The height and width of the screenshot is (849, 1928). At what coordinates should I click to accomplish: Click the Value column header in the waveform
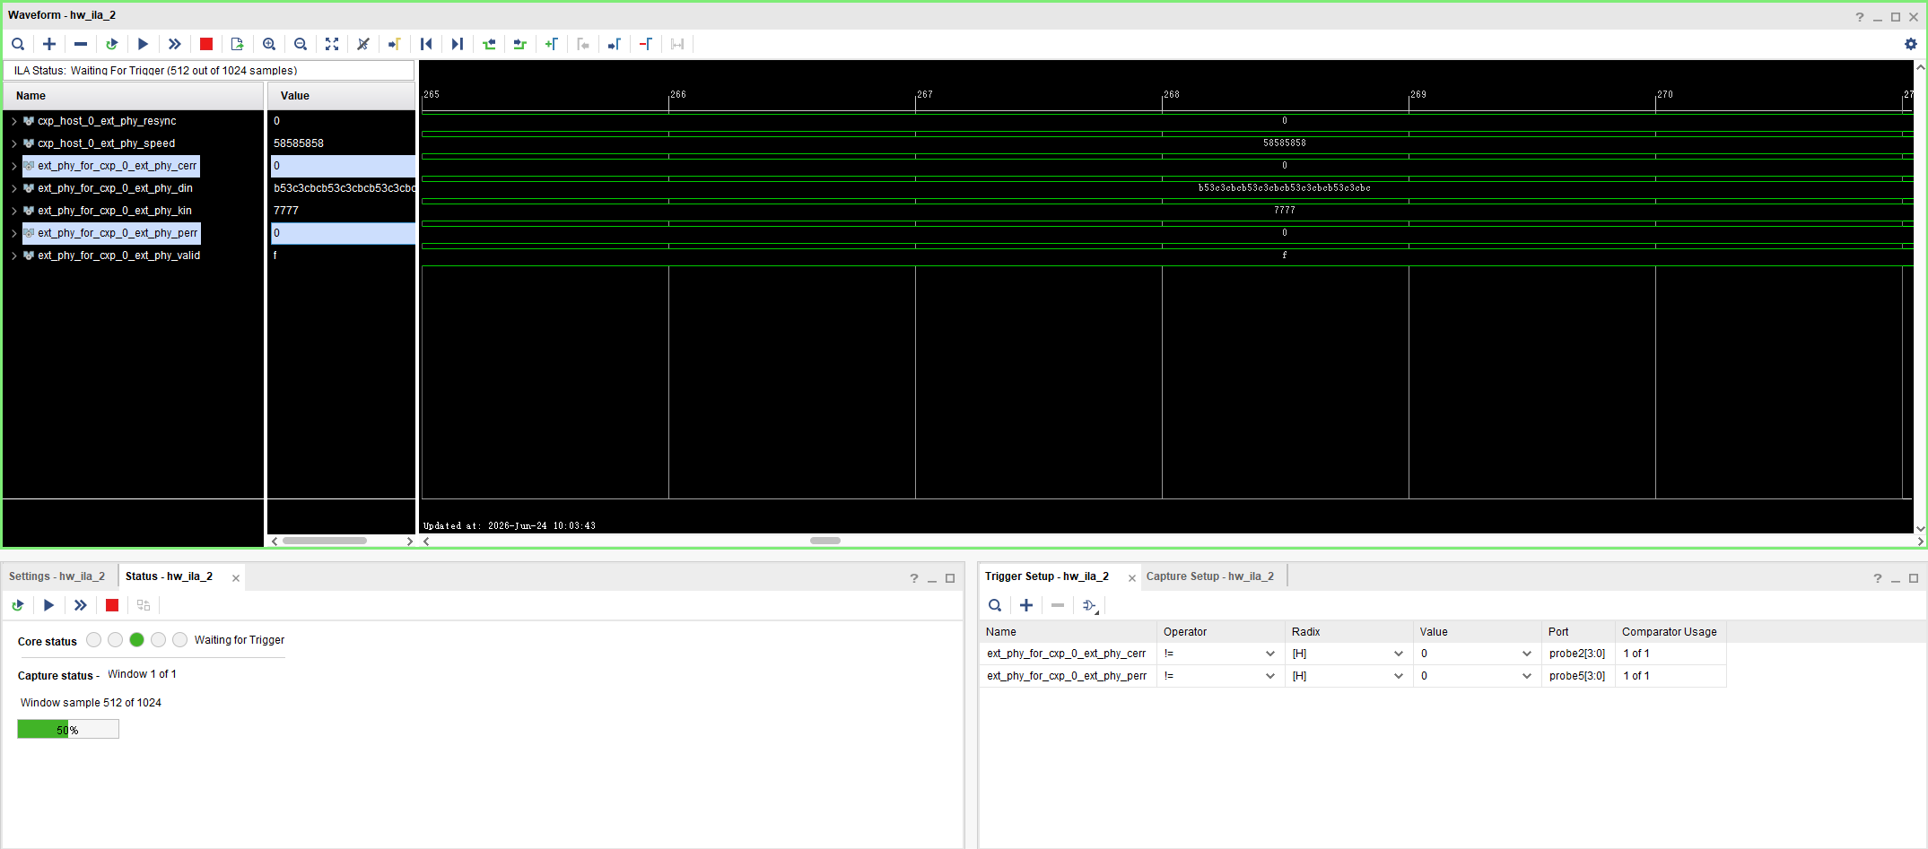point(342,96)
